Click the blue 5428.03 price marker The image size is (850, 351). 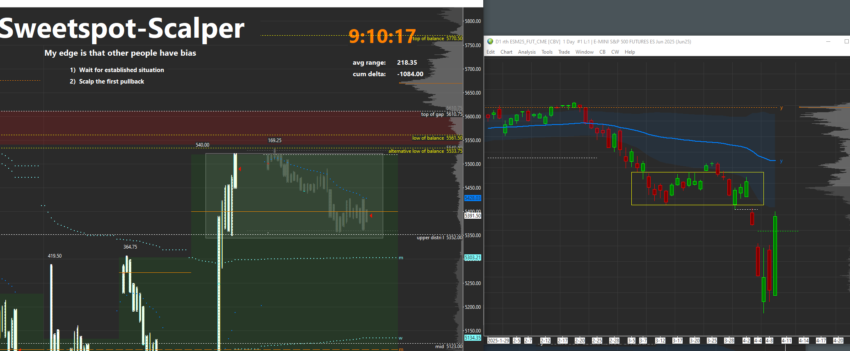click(473, 198)
